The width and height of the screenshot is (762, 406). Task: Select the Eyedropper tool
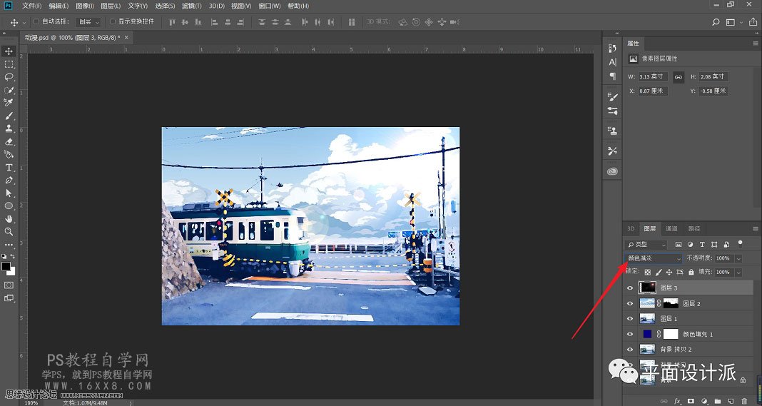coord(9,103)
